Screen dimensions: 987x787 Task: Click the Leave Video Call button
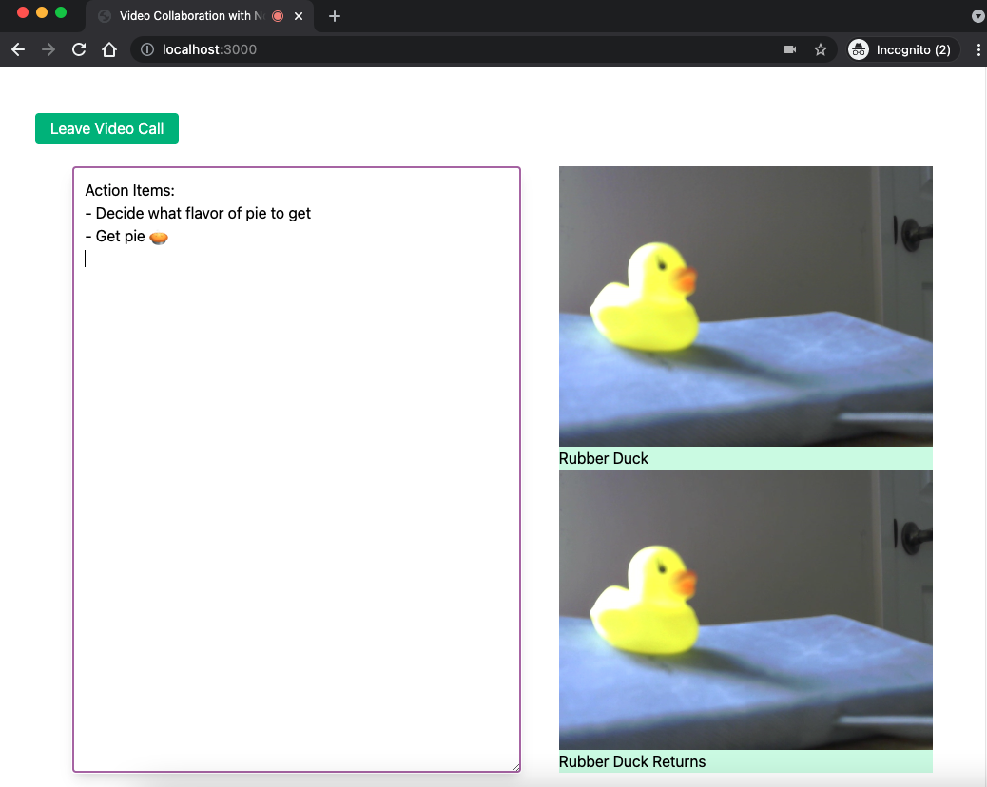tap(107, 128)
